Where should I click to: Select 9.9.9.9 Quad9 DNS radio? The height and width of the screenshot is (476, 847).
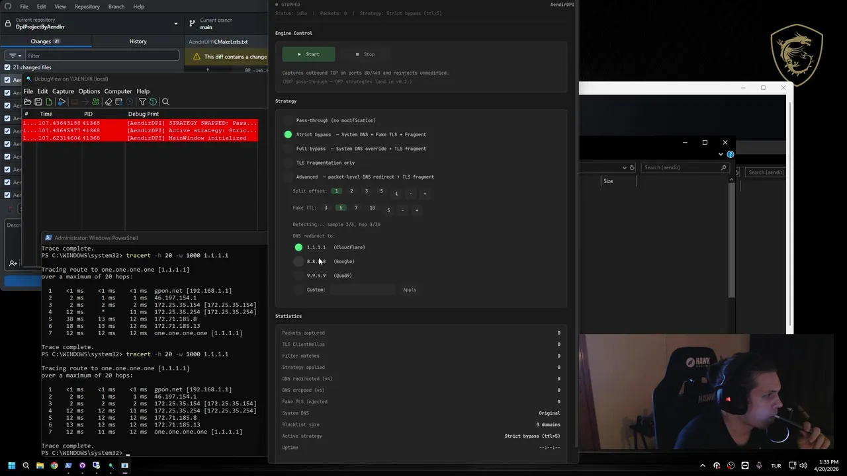pos(298,275)
